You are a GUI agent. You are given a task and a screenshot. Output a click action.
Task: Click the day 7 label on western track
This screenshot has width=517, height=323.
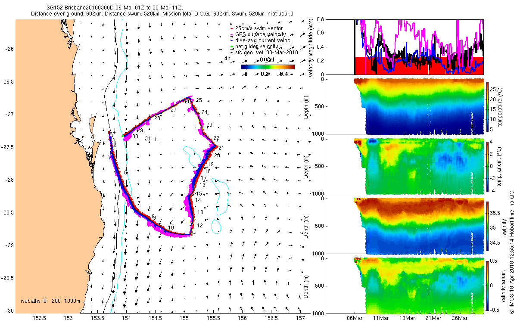coord(139,203)
